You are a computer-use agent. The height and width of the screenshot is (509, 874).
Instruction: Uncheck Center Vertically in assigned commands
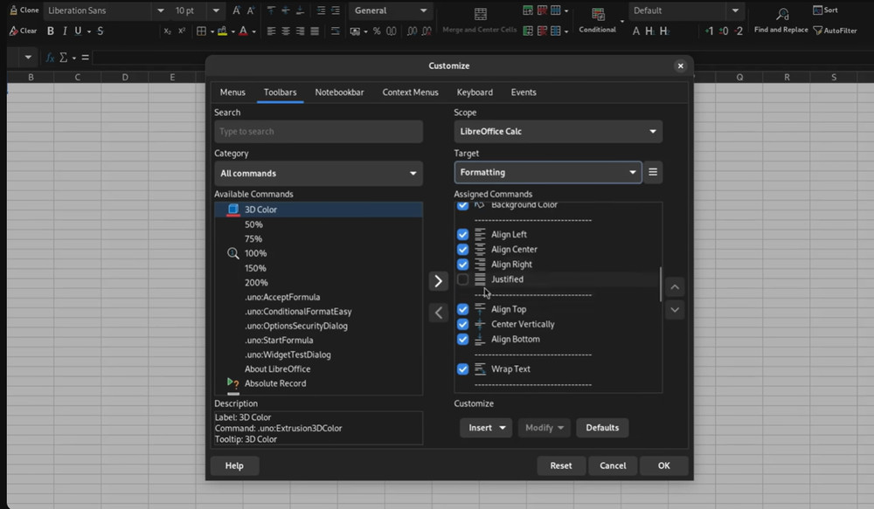[x=463, y=324]
